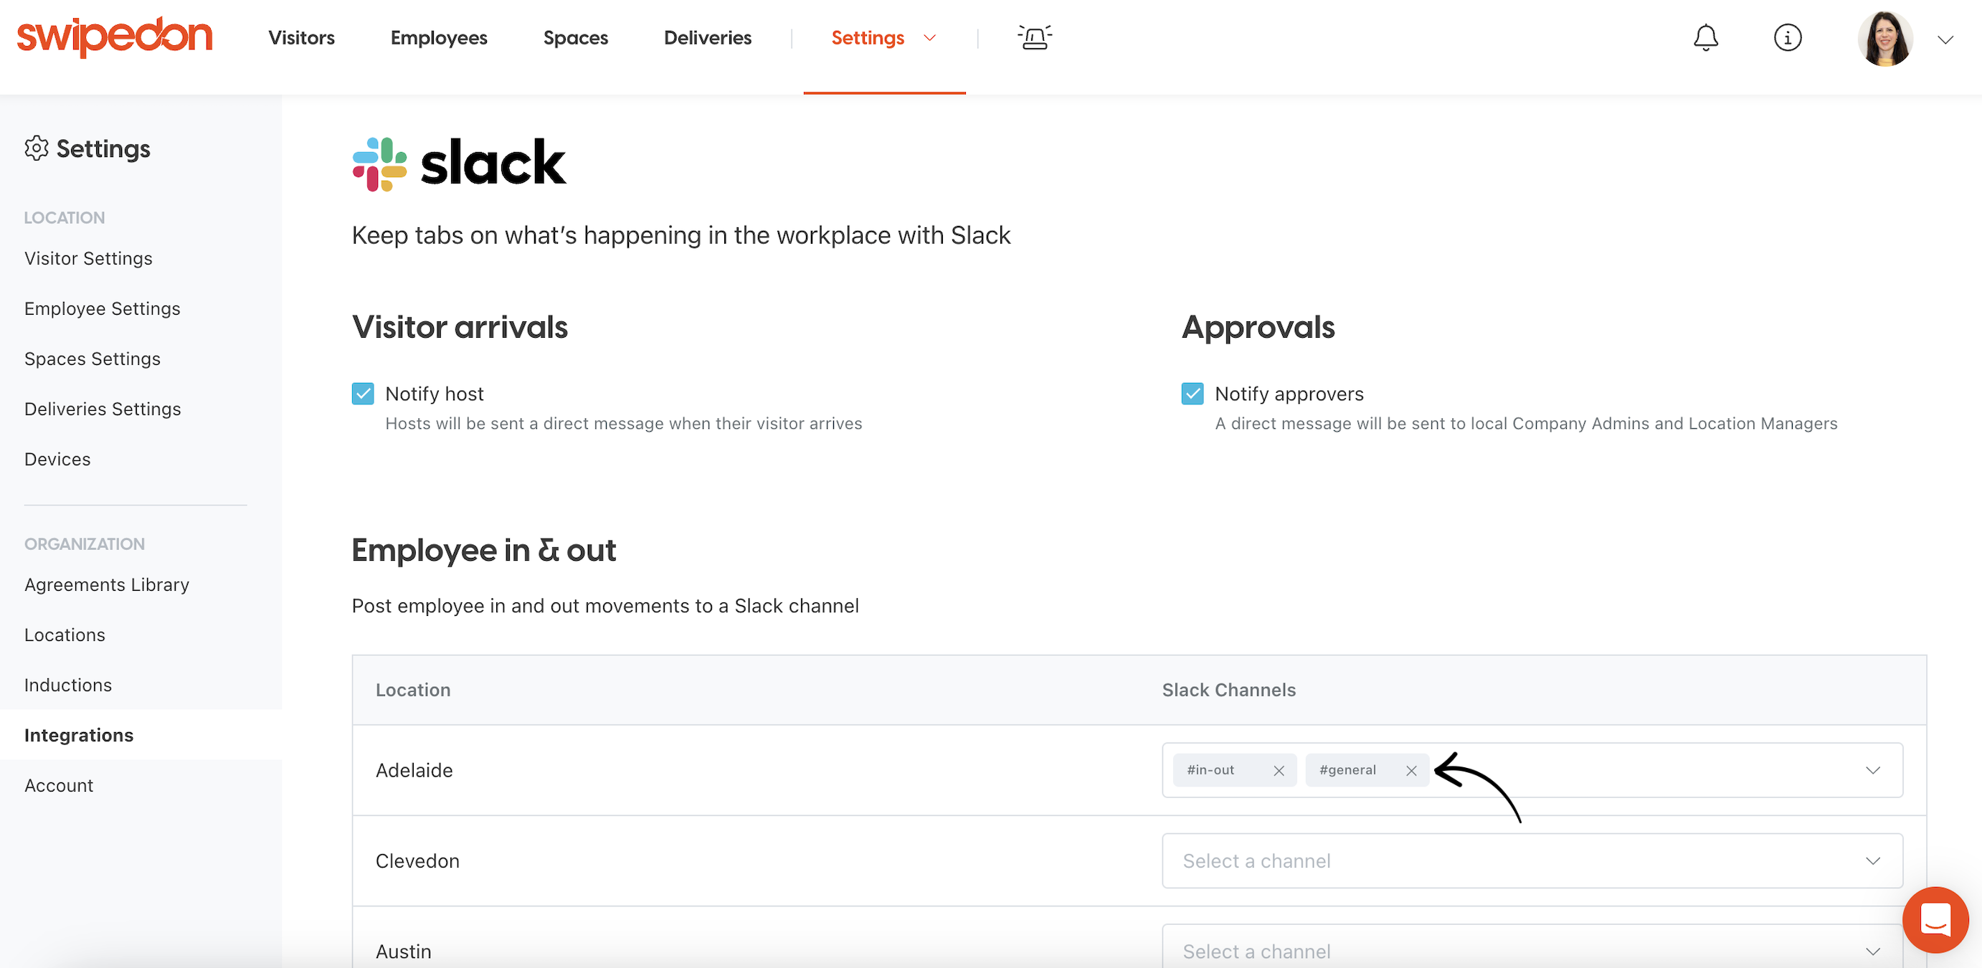1982x968 pixels.
Task: Open Inductions in sidebar
Action: 67,685
